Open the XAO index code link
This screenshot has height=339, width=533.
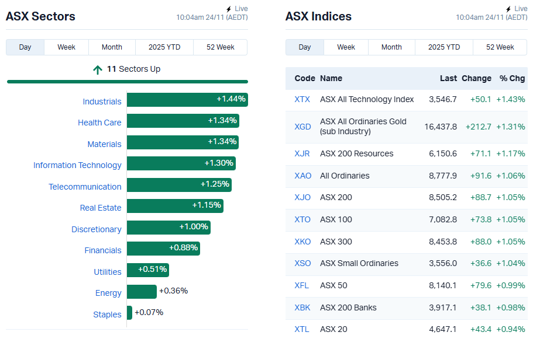pos(303,176)
